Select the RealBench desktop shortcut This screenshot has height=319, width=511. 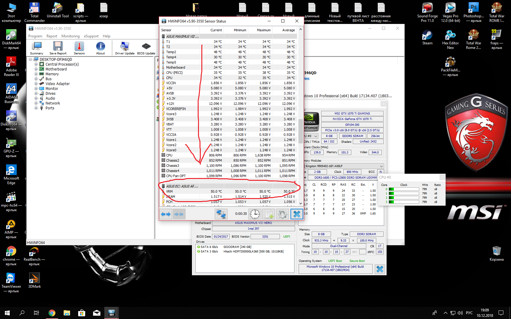[34, 256]
